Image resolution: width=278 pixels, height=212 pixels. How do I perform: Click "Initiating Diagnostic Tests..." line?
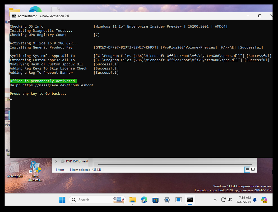click(41, 30)
